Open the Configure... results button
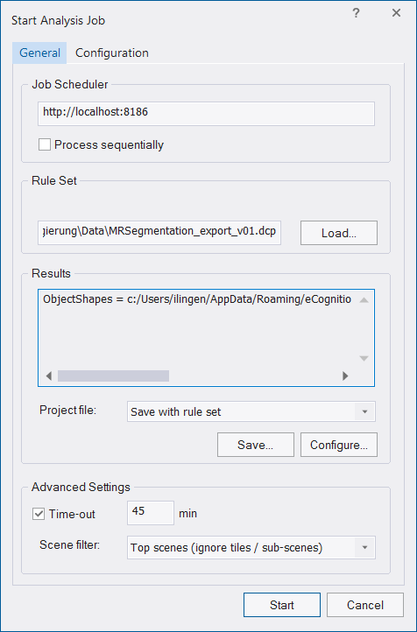The height and width of the screenshot is (632, 417). 339,445
